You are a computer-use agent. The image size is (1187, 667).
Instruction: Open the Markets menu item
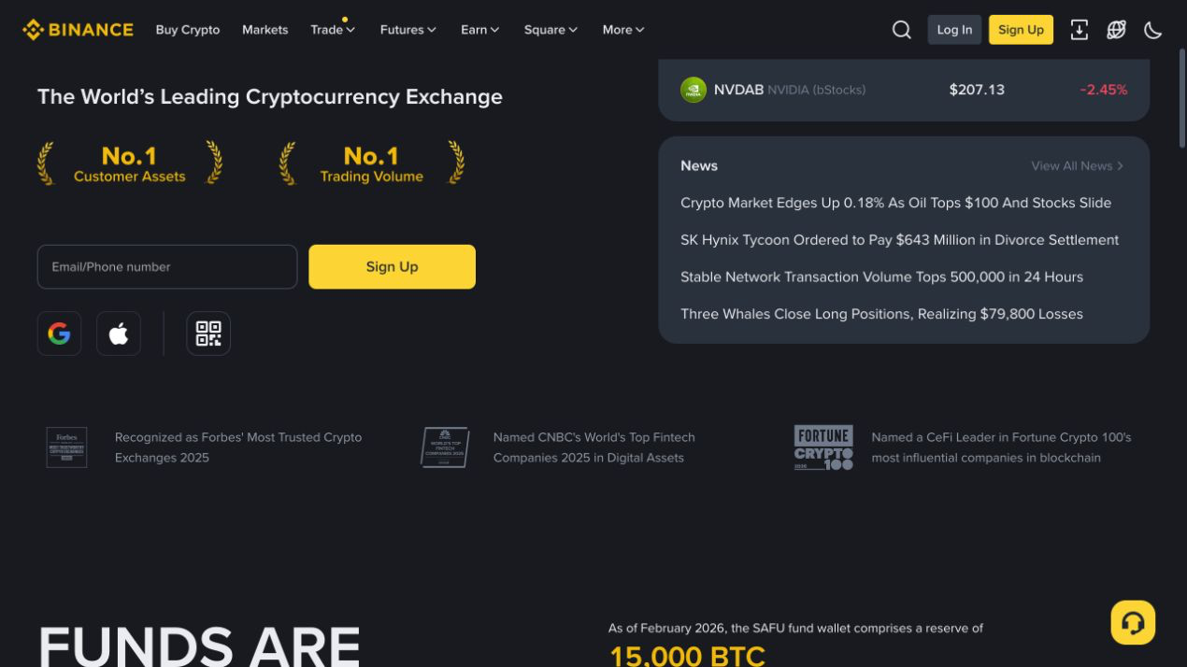coord(265,30)
